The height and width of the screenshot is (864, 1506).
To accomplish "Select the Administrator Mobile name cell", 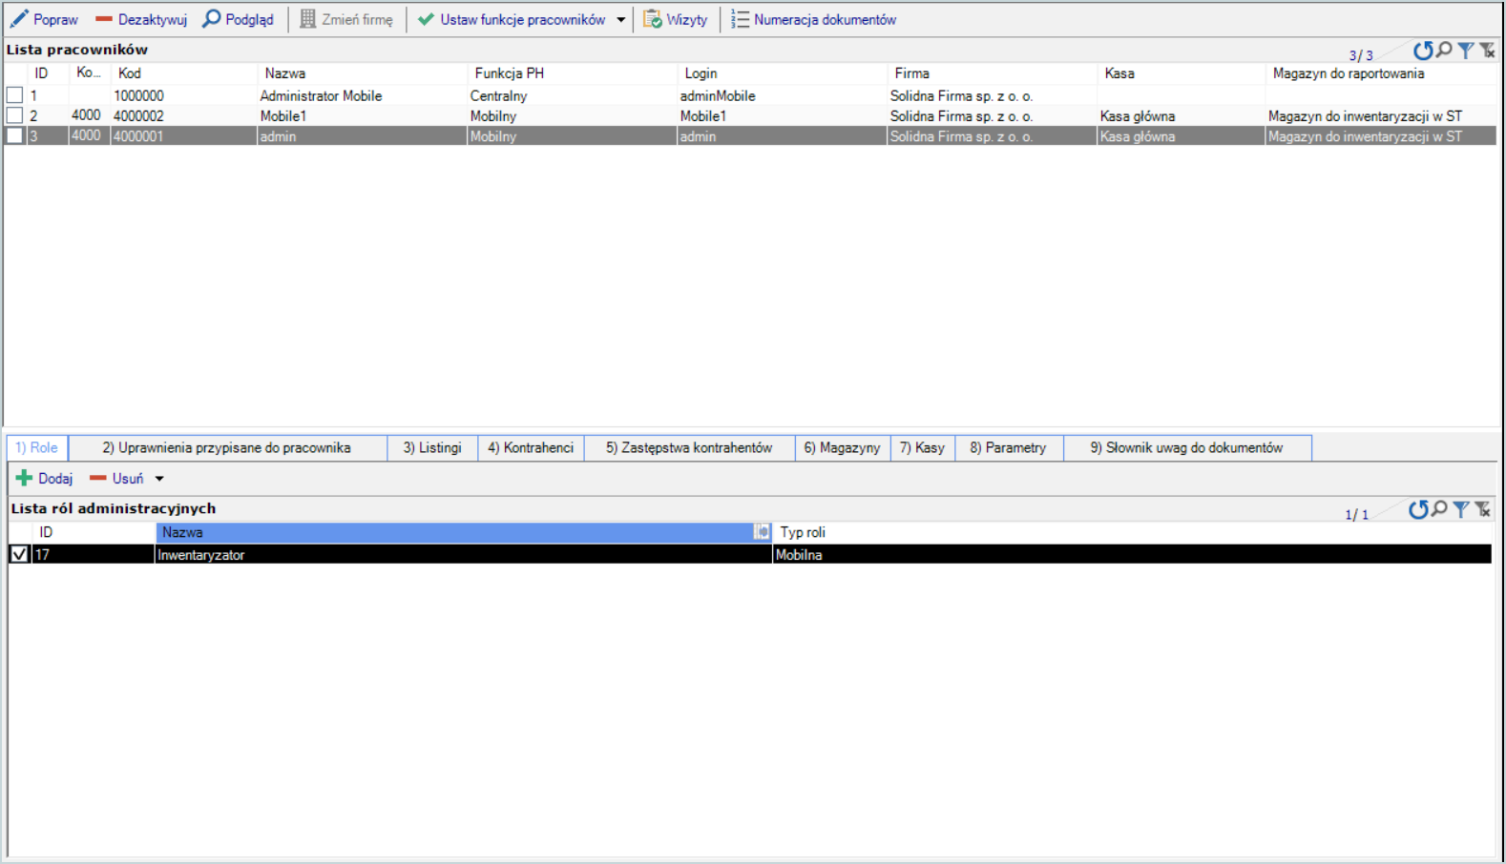I will point(363,95).
